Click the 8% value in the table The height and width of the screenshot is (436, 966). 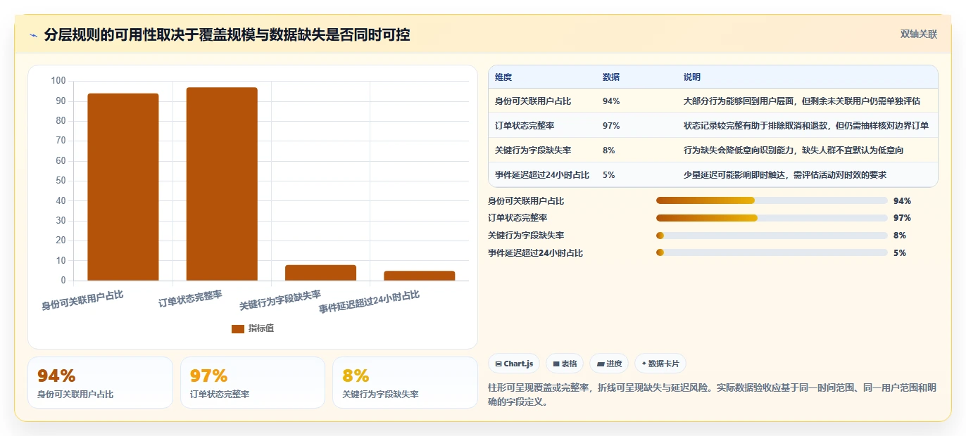609,150
